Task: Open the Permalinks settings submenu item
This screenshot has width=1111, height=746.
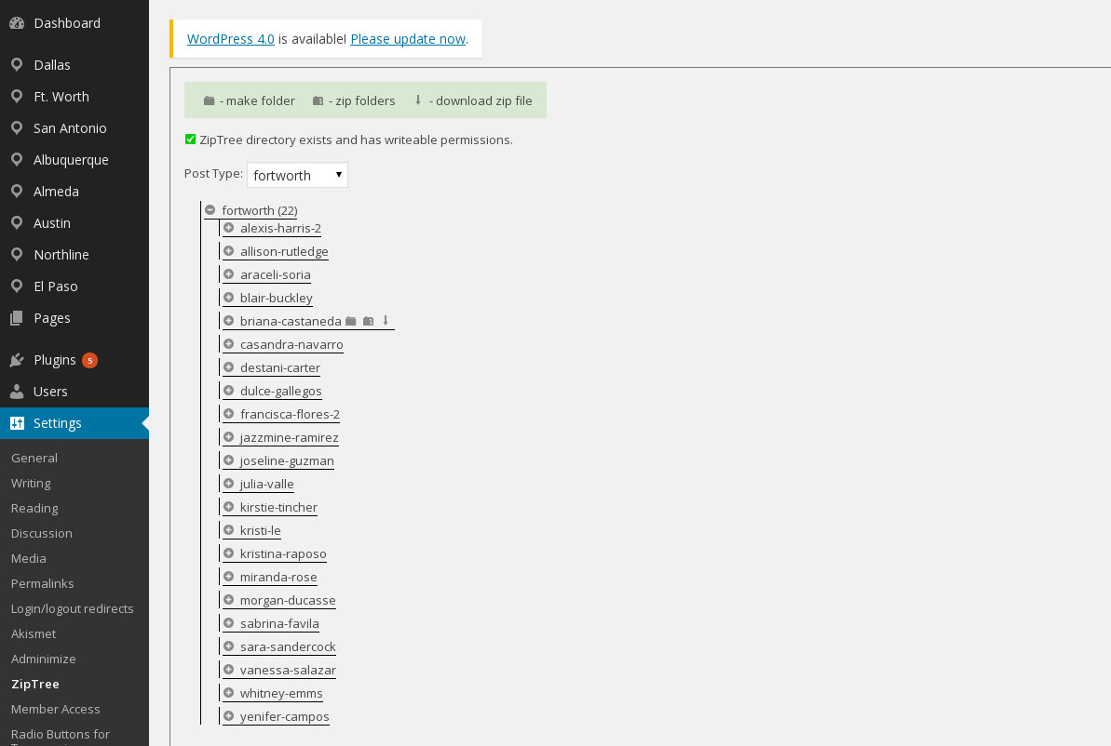Action: [42, 583]
